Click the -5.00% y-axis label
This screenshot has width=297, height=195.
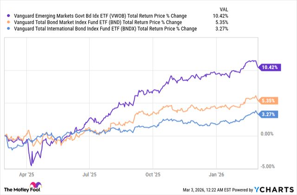(x=269, y=167)
